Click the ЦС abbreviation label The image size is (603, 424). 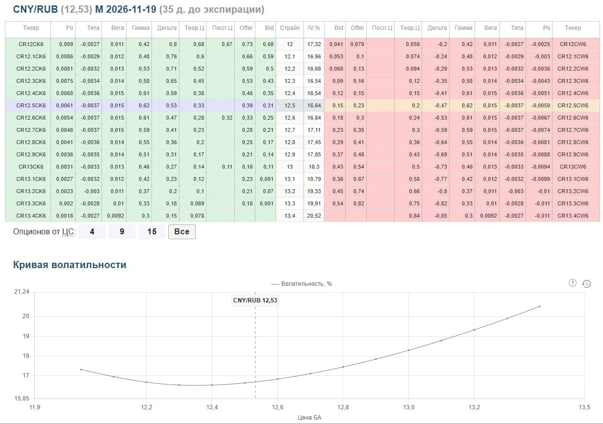[68, 231]
